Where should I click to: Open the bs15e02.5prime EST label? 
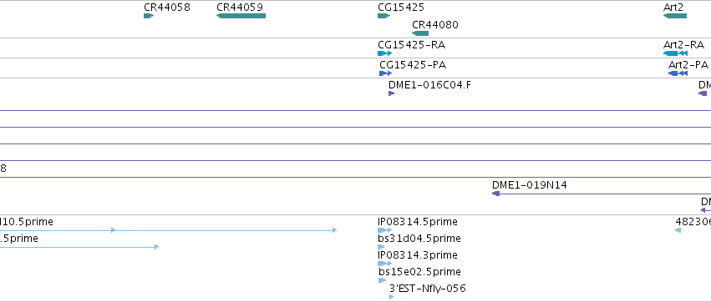tap(419, 272)
